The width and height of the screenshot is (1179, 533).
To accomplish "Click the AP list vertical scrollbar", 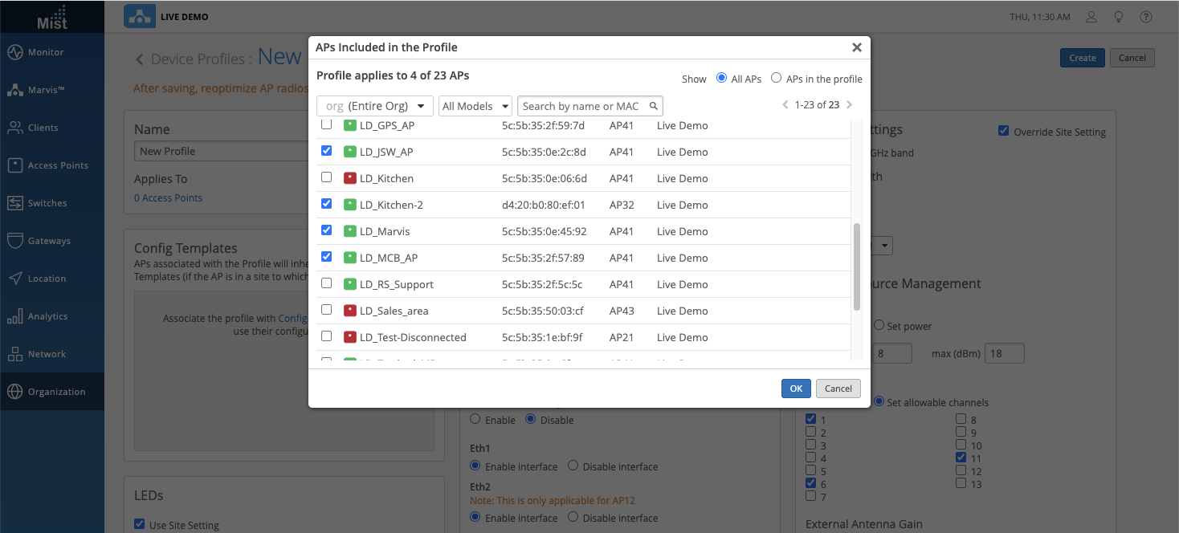I will coord(857,266).
